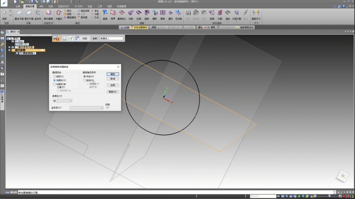Open the 缝合 dropdown arrow
The height and width of the screenshot is (199, 355).
pos(228,21)
